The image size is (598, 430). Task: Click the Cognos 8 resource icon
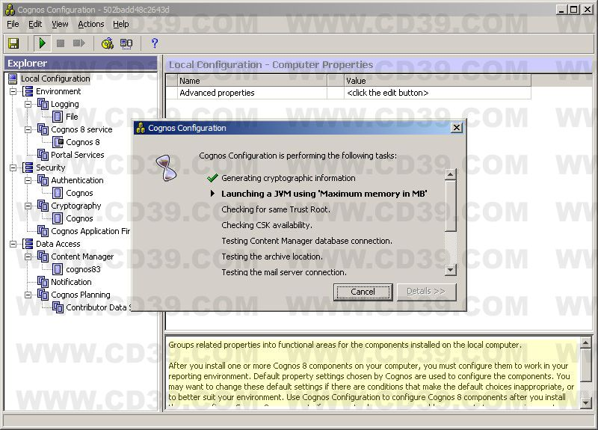tap(58, 142)
